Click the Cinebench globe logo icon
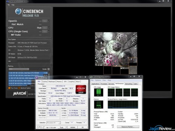 click(18, 12)
